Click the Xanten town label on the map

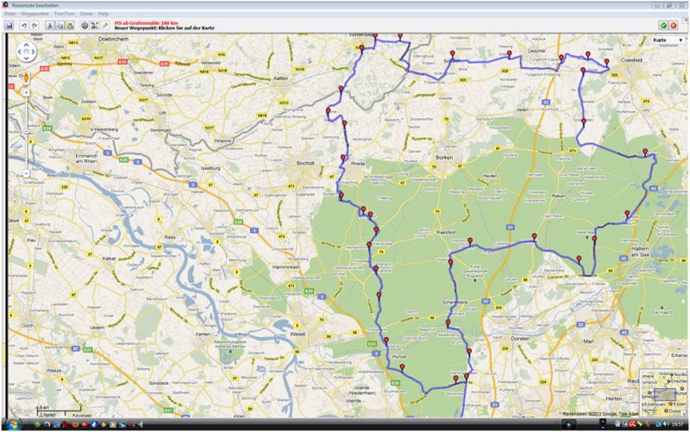click(x=203, y=335)
